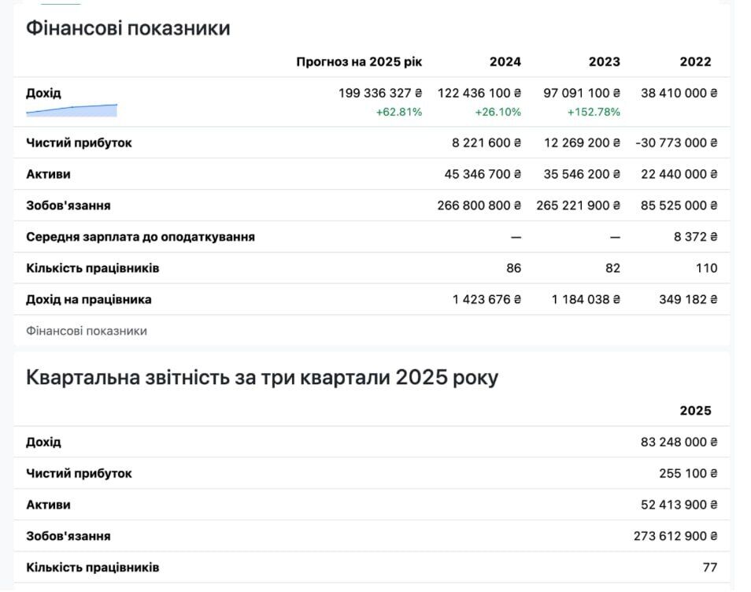Select the +152.78% growth value for 2023

[593, 113]
